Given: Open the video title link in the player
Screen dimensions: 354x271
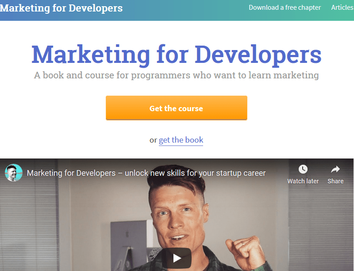Looking at the screenshot, I should (146, 173).
